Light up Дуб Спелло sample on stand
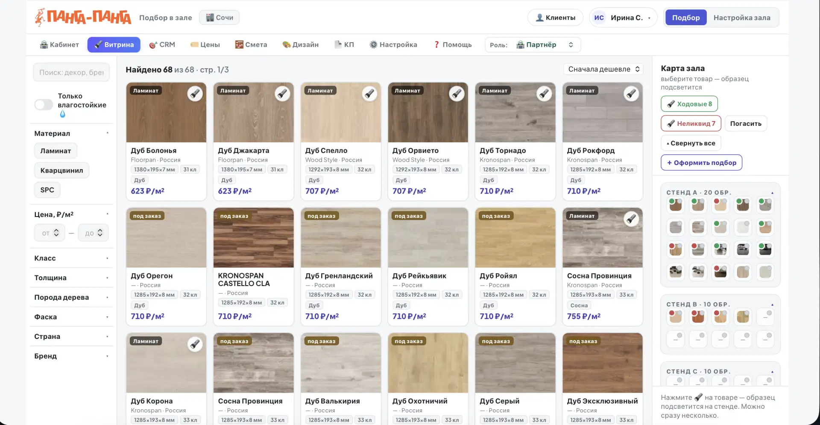820x425 pixels. 370,93
